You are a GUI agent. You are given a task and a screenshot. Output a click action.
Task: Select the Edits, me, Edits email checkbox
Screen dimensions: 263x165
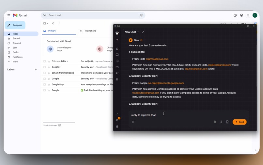(x=44, y=61)
